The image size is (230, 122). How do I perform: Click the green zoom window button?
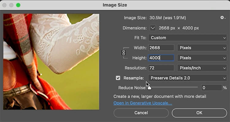tap(18, 5)
